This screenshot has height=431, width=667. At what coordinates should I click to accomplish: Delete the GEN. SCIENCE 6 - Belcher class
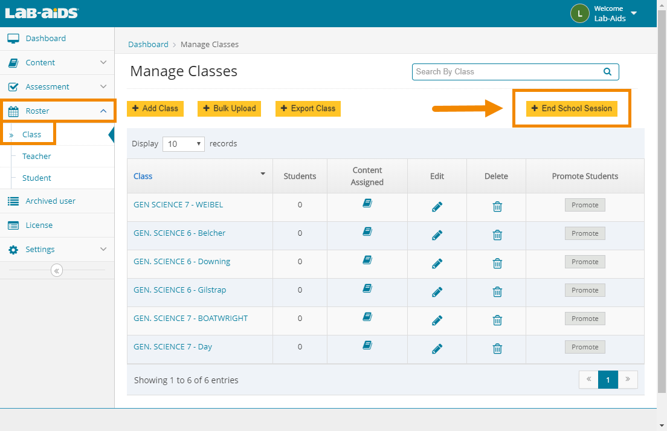pyautogui.click(x=497, y=235)
